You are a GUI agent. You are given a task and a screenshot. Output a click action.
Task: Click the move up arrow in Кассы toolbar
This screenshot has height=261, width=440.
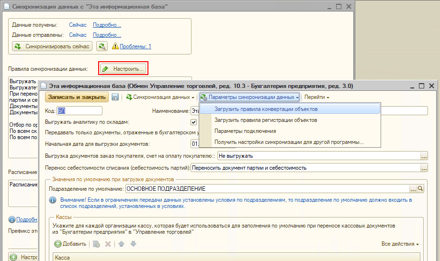pyautogui.click(x=122, y=244)
